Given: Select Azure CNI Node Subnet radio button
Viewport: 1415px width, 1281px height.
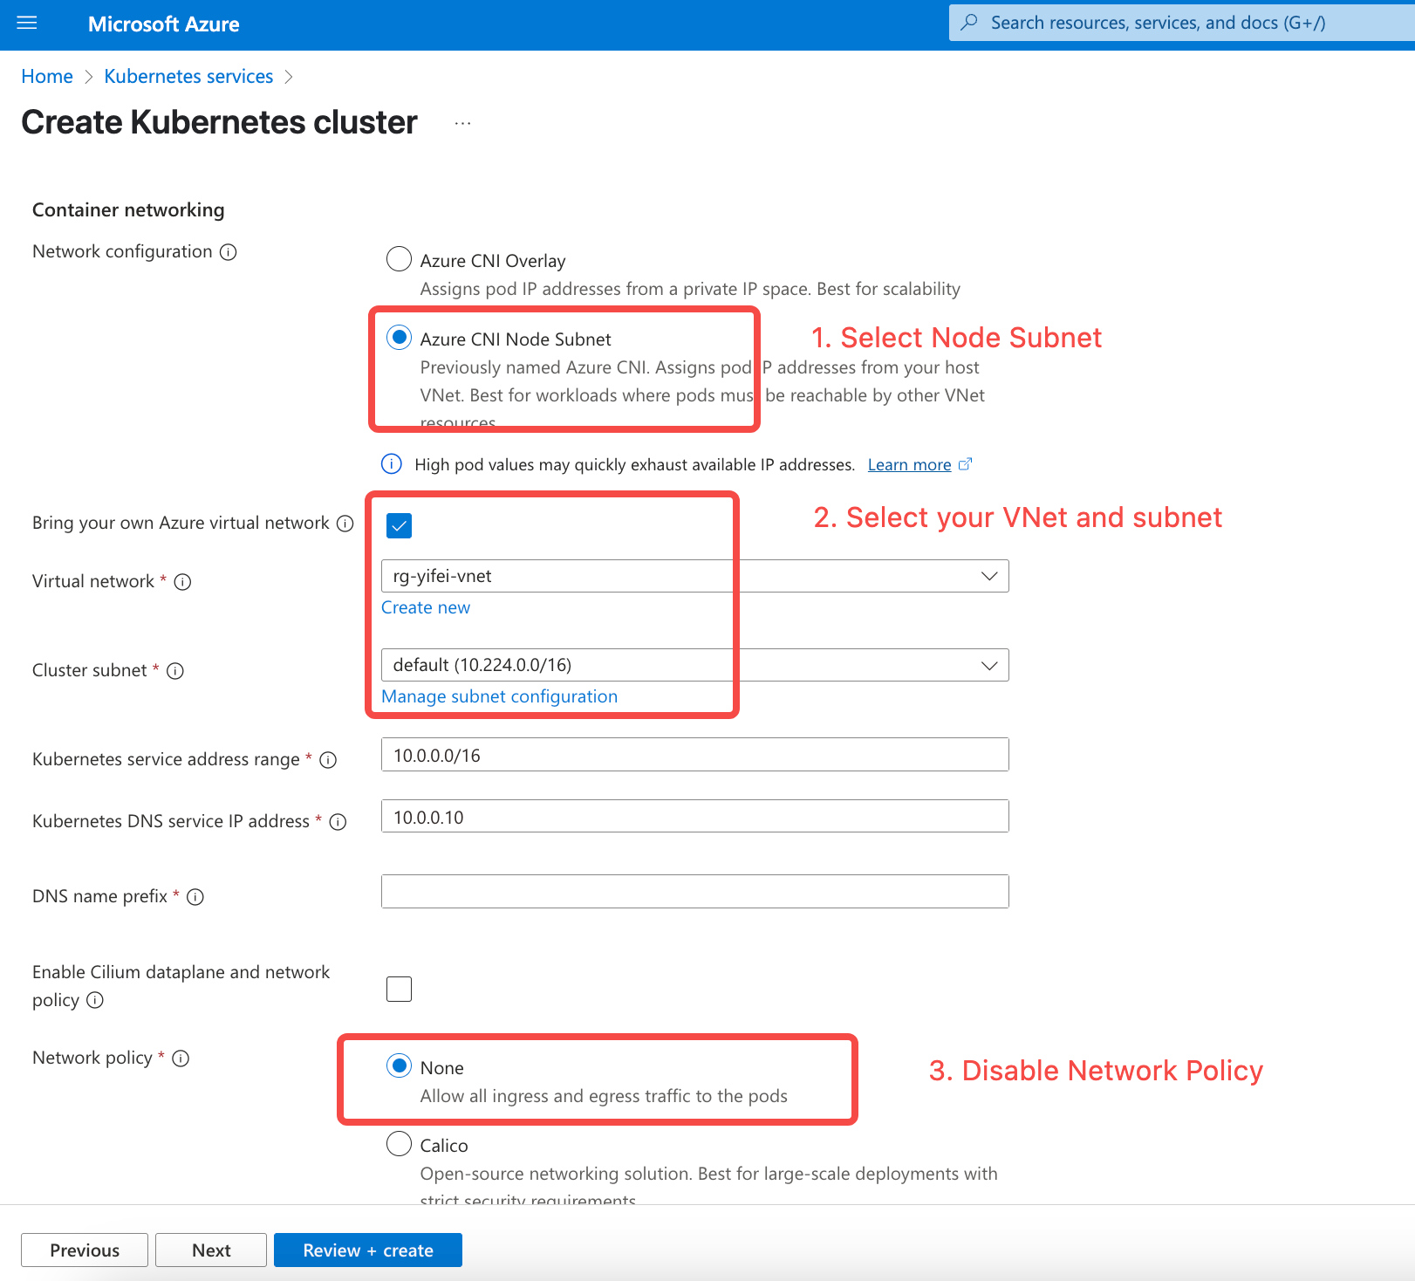Looking at the screenshot, I should (x=399, y=338).
